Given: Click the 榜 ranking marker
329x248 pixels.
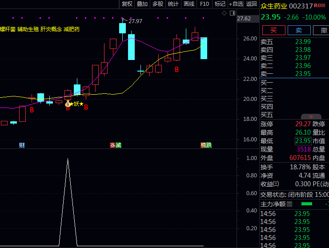Looking at the screenshot, I should (203, 145).
